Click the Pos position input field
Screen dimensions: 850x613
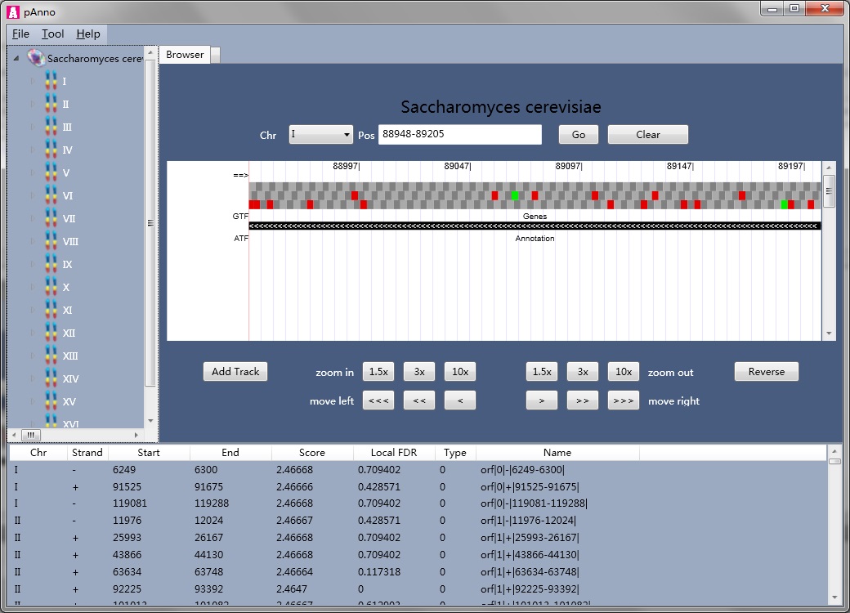click(x=459, y=134)
